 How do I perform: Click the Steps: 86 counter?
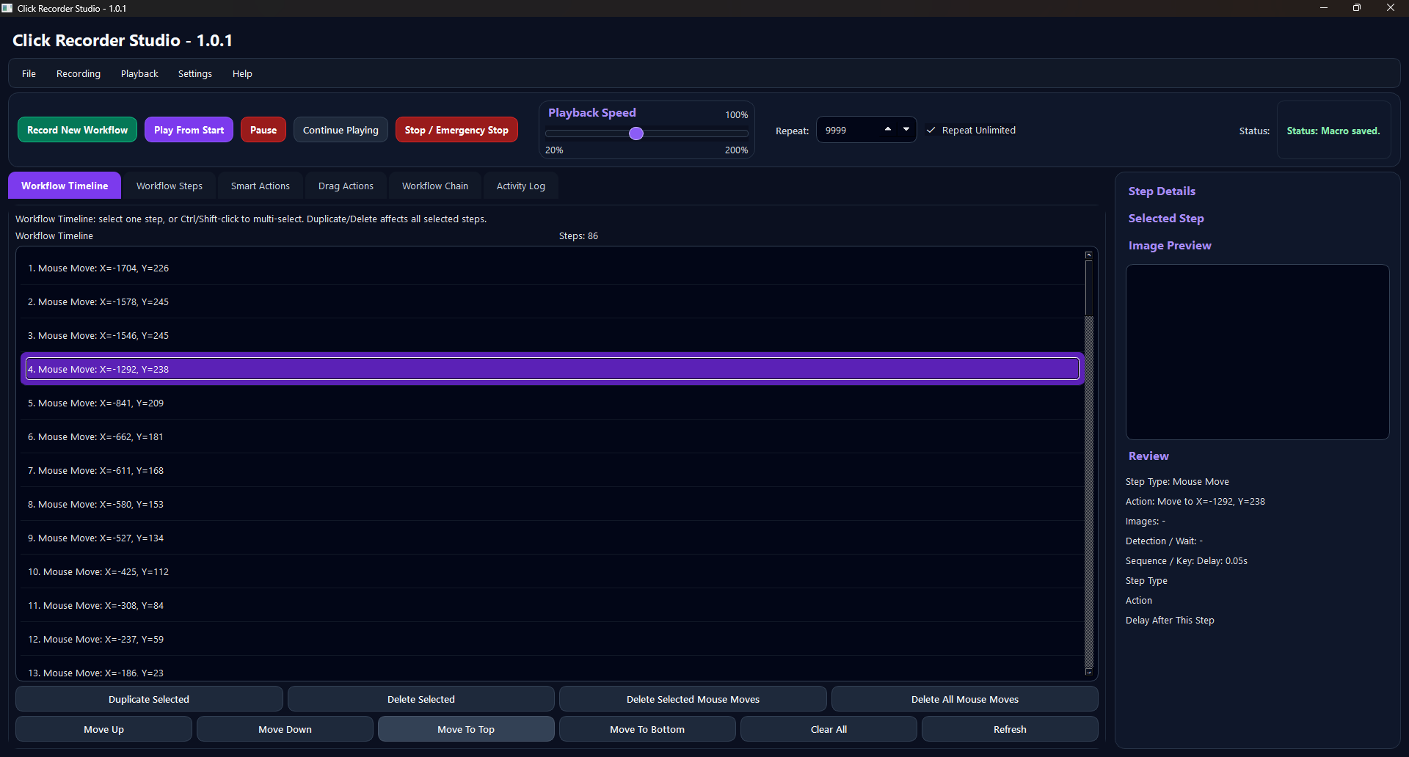(578, 235)
